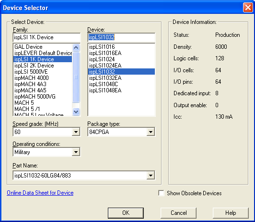
Task: Open the Speed grade dropdown
Action: [76, 132]
